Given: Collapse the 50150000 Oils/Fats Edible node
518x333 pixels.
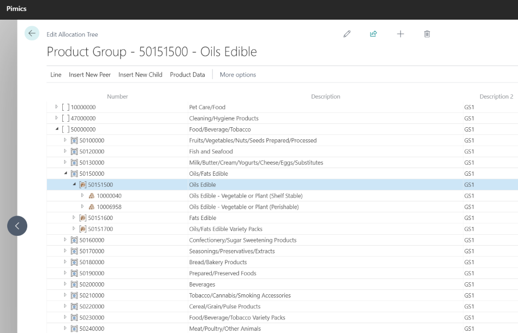Looking at the screenshot, I should (66, 173).
